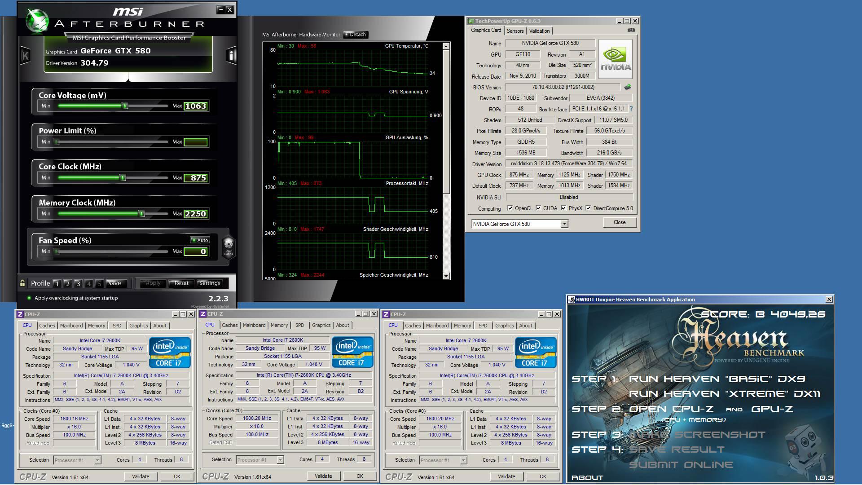Select Afterburner profile slot 2
The width and height of the screenshot is (862, 485).
67,283
